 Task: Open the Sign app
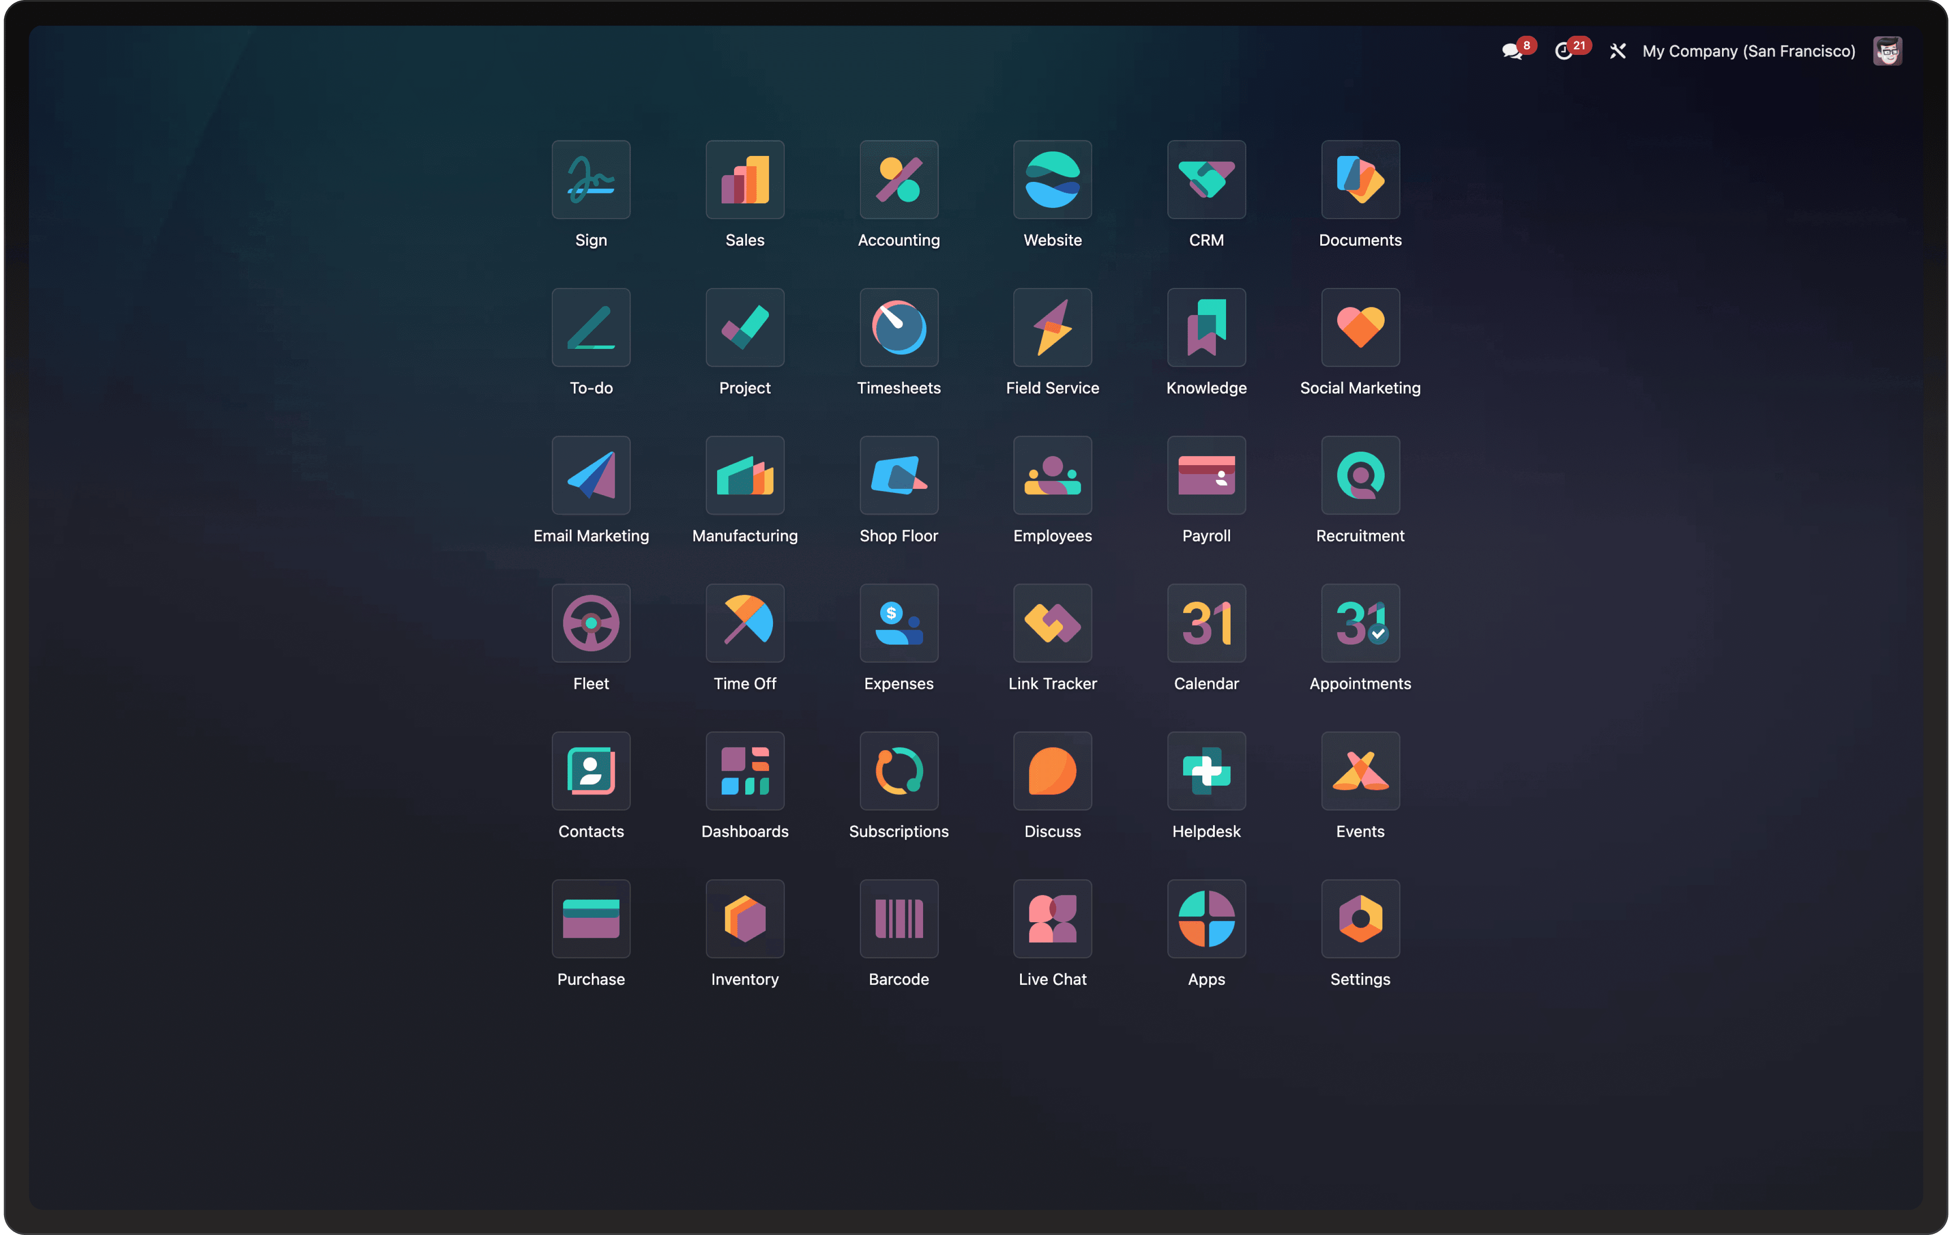pyautogui.click(x=591, y=180)
